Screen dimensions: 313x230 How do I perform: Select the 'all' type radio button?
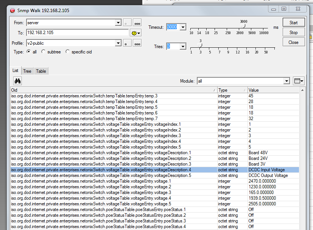click(29, 52)
